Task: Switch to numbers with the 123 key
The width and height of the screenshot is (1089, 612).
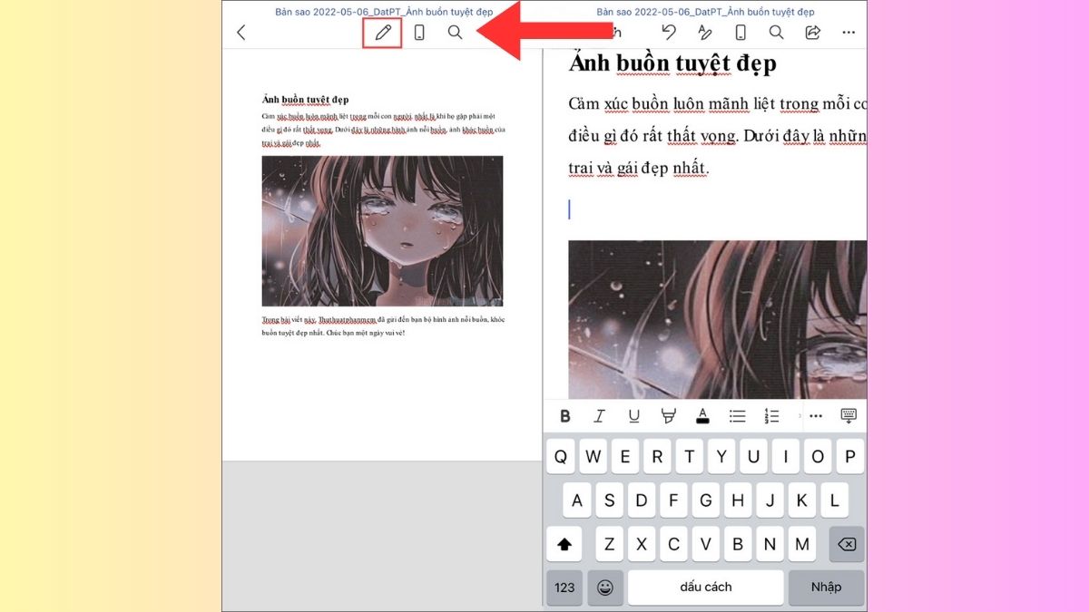Action: pos(564,588)
